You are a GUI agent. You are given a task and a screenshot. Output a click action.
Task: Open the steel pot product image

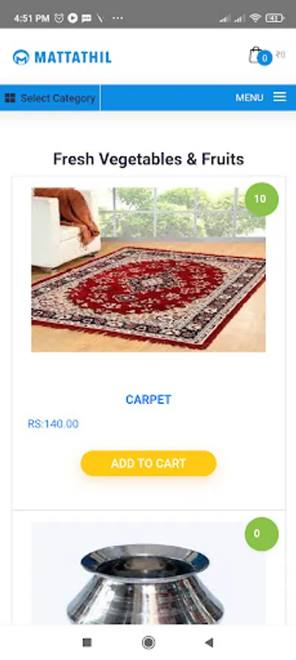click(149, 573)
